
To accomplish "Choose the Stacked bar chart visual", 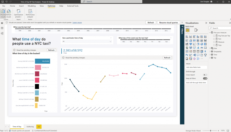I will (x=187, y=37).
